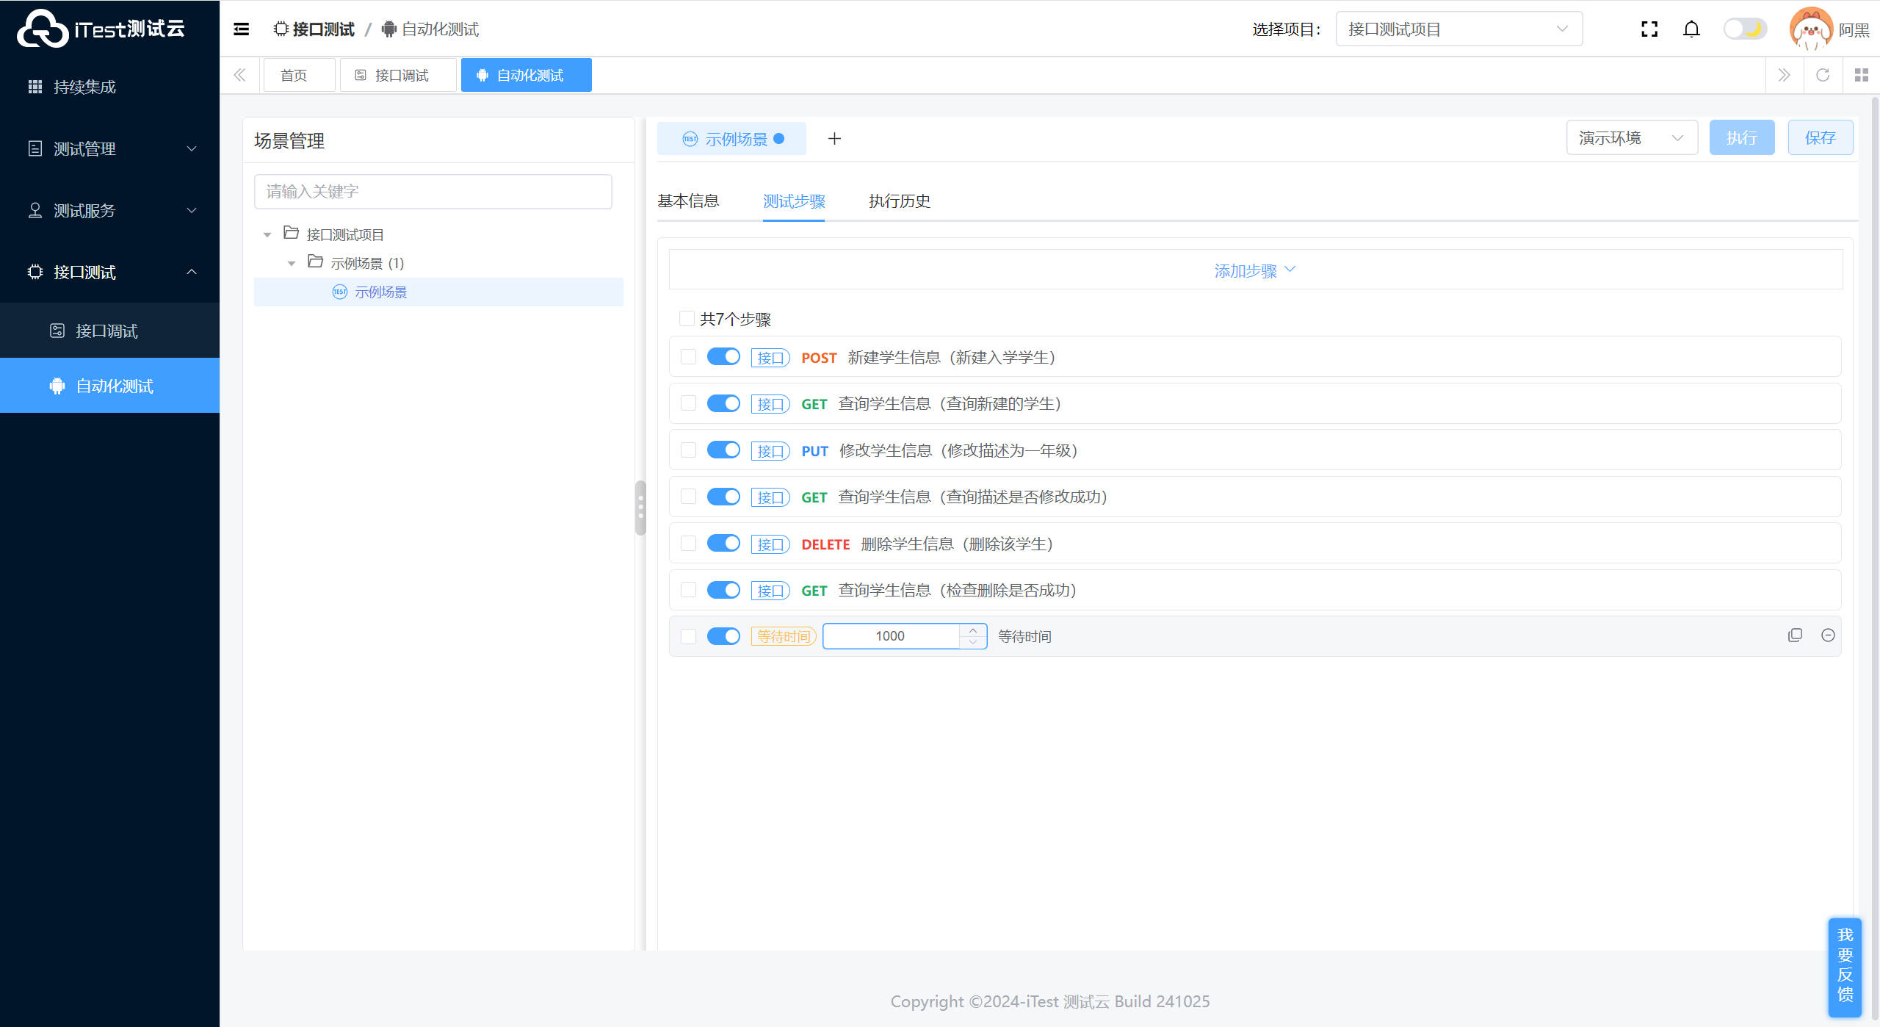Add new scenario tab with plus

tap(834, 139)
